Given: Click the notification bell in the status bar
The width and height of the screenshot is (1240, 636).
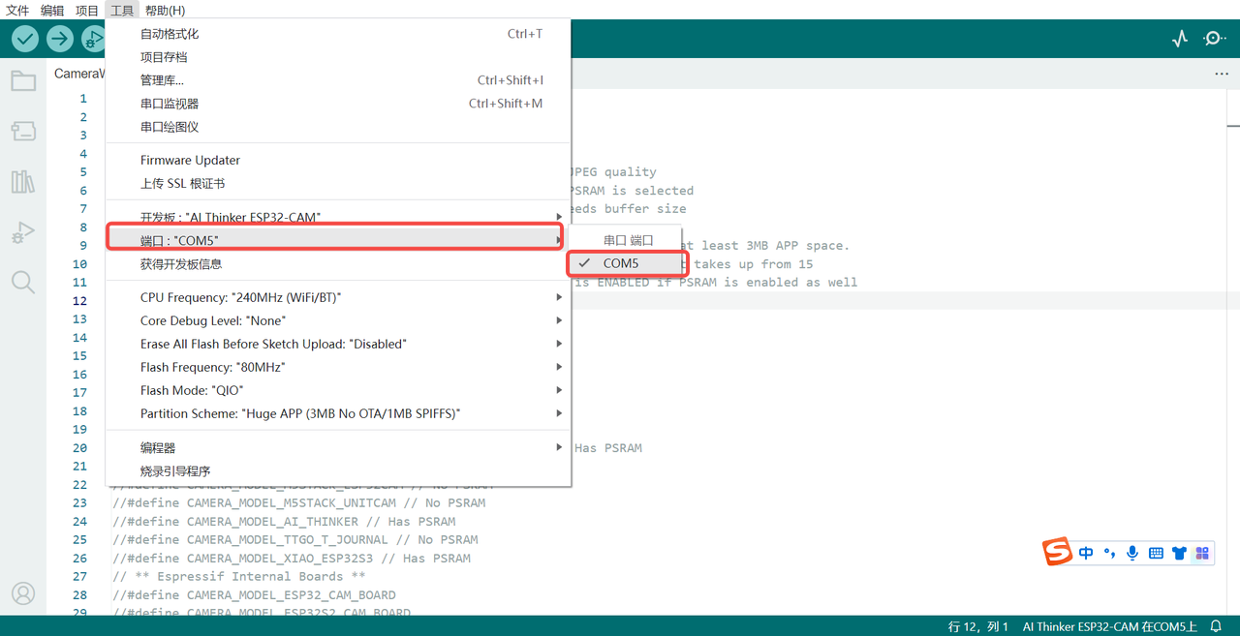Looking at the screenshot, I should click(1217, 626).
